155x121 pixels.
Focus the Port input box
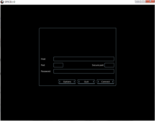[x=58, y=65]
